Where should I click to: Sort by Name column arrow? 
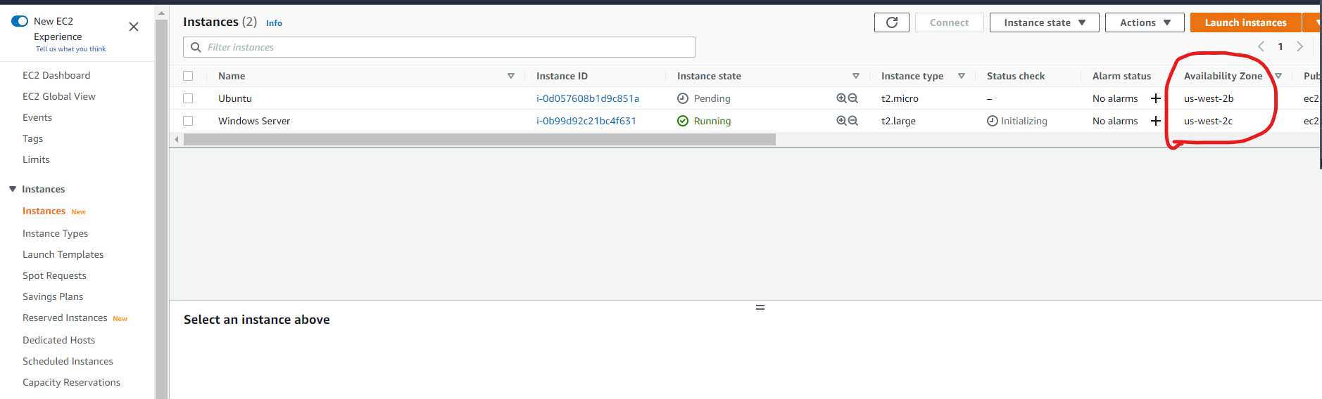[511, 76]
